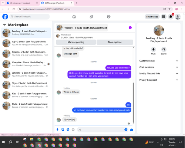The image size is (185, 148).
Task: Mute this chat with the bell icon
Action: pos(154,50)
